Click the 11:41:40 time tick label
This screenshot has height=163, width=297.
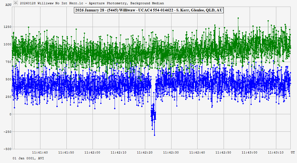[40, 152]
